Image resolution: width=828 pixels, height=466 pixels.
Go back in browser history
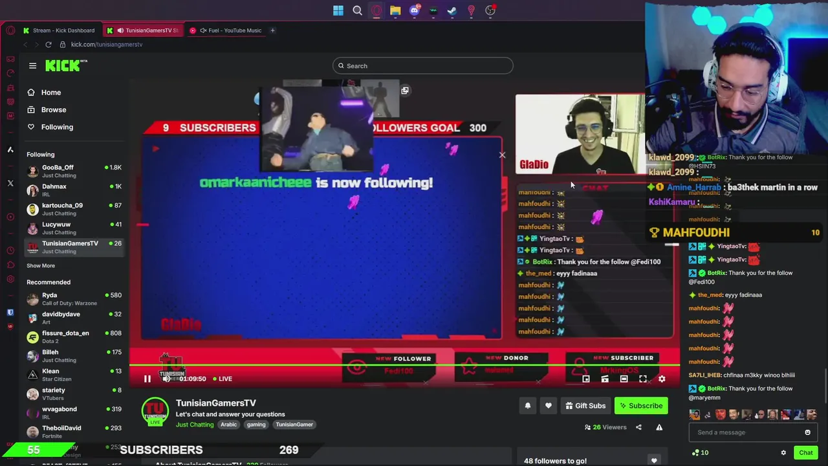tap(25, 45)
